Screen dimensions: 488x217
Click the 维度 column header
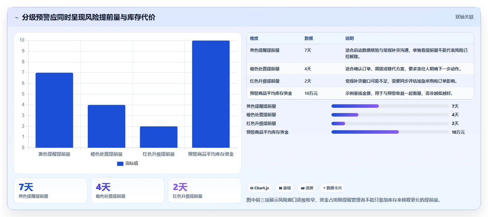point(254,38)
